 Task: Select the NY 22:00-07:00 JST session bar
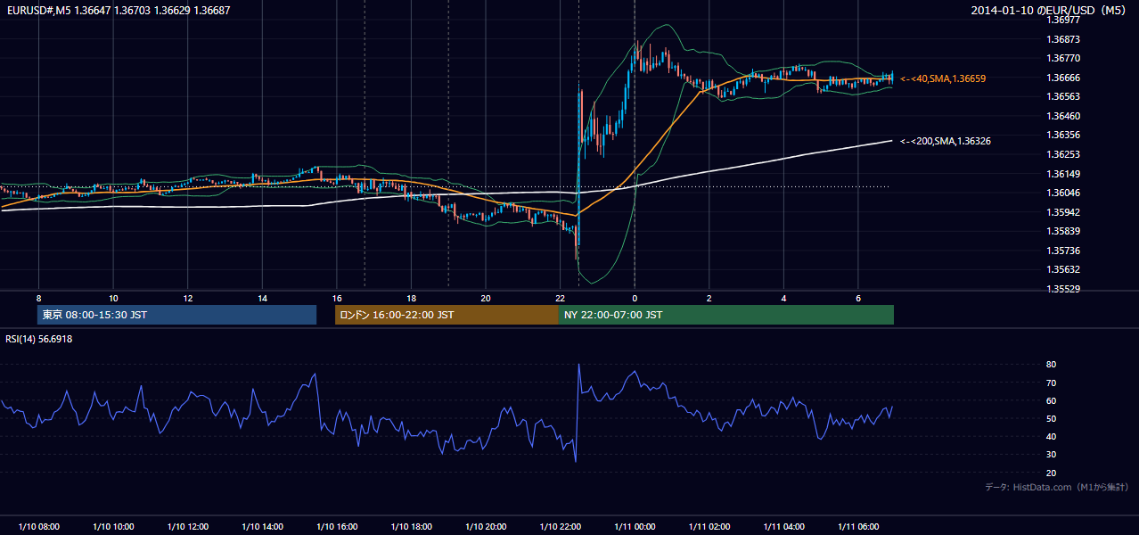[725, 315]
